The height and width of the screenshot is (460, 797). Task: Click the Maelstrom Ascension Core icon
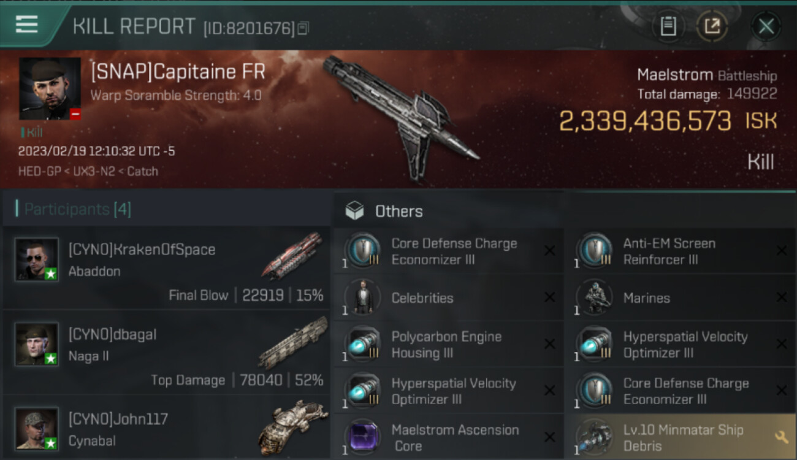(x=362, y=437)
